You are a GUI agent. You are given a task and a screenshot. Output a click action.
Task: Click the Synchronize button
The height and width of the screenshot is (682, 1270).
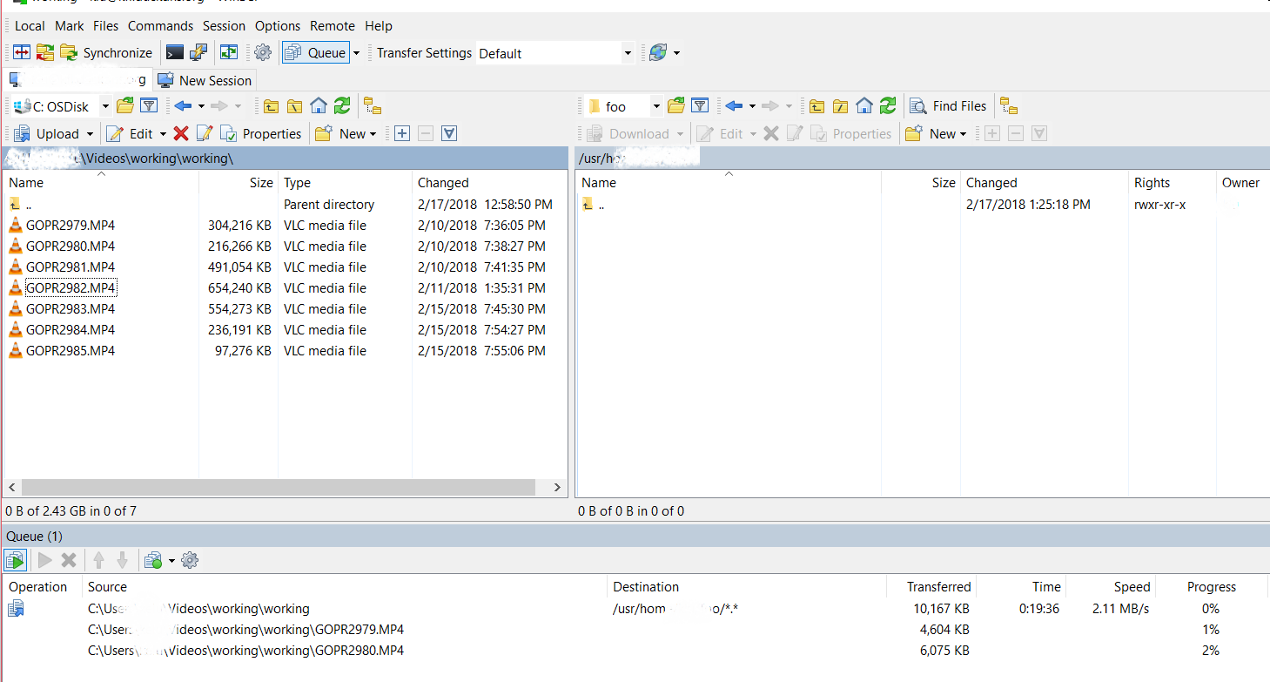coord(106,53)
